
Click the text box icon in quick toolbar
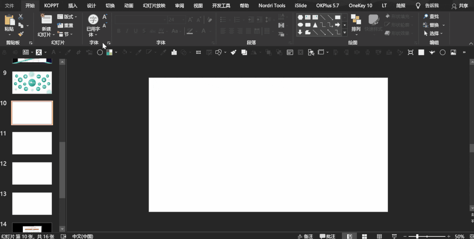[x=26, y=52]
